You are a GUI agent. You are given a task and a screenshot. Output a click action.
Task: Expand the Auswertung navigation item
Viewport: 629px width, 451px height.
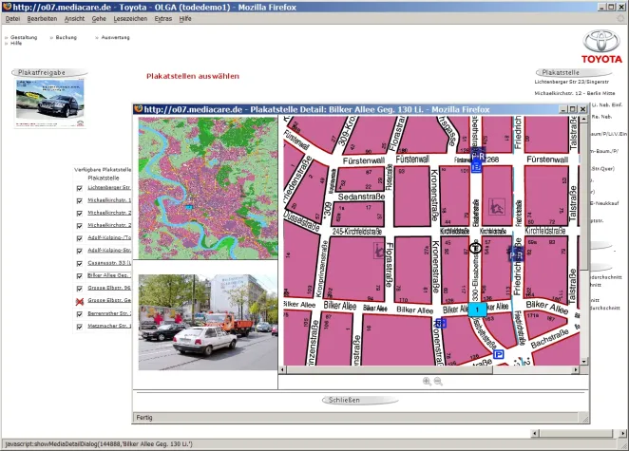[x=115, y=37]
